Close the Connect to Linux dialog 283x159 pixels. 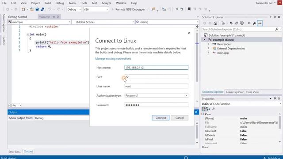(189, 33)
